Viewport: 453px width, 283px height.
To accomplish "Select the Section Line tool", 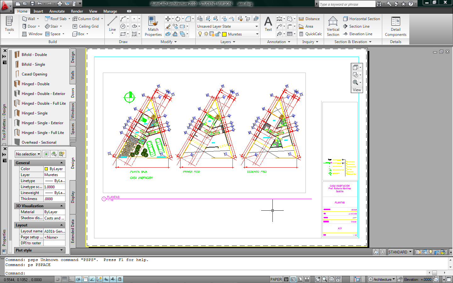I will coord(358,26).
